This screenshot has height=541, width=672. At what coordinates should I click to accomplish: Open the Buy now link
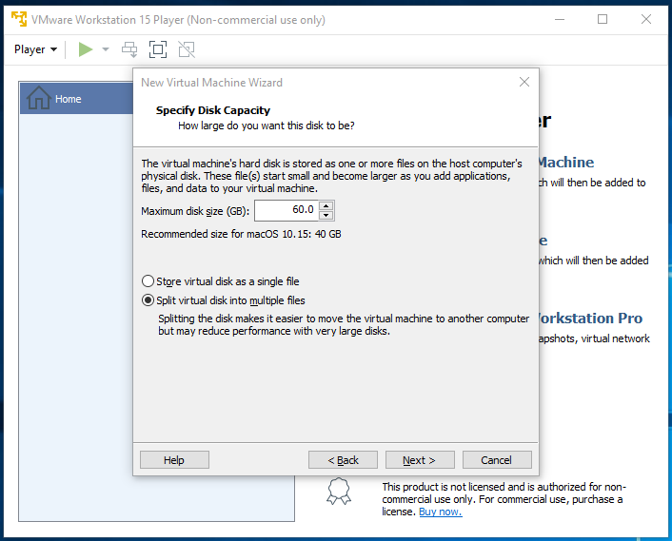click(x=440, y=512)
